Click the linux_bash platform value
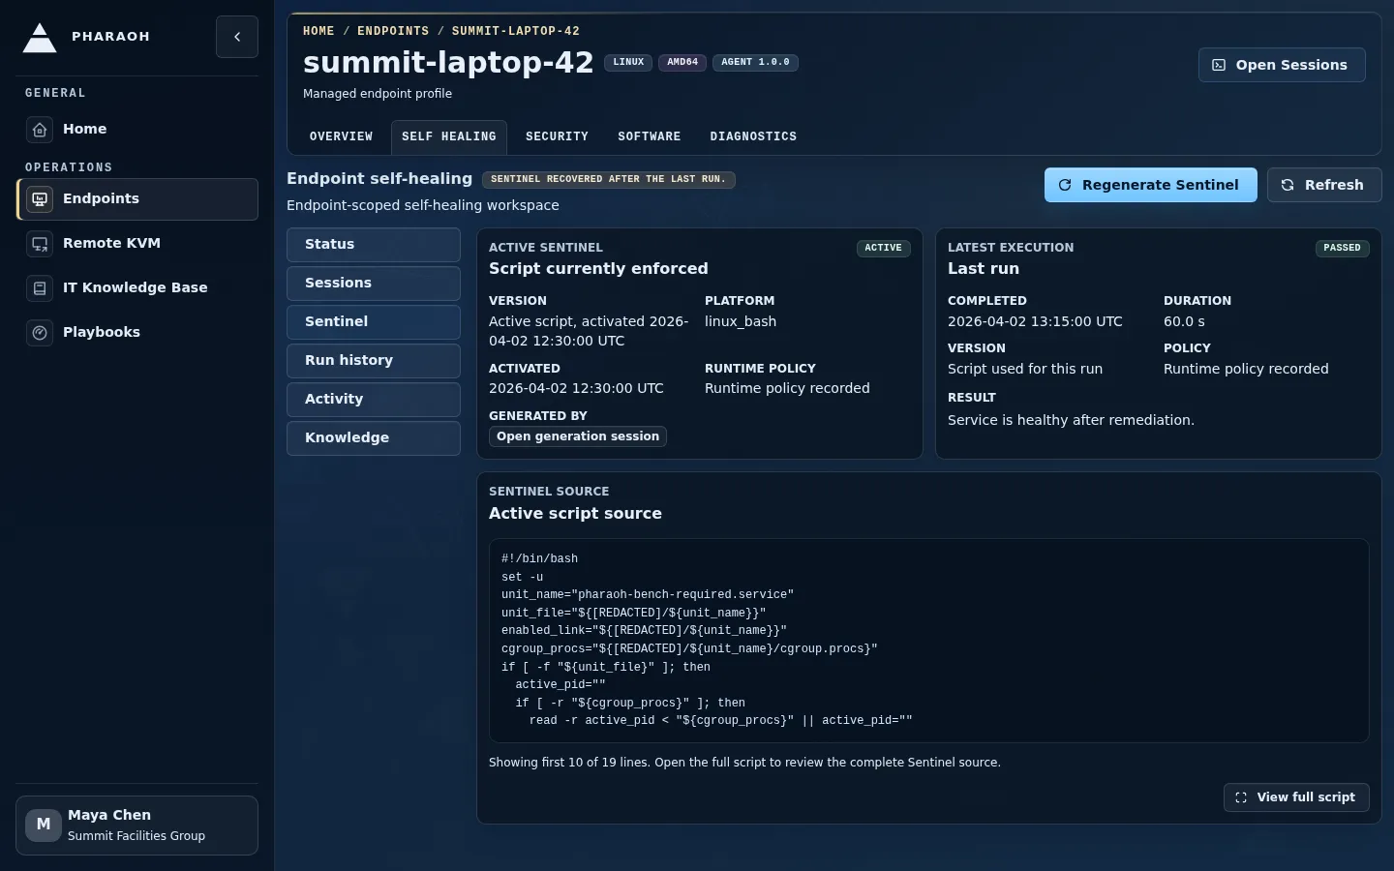Image resolution: width=1394 pixels, height=871 pixels. coord(741,321)
